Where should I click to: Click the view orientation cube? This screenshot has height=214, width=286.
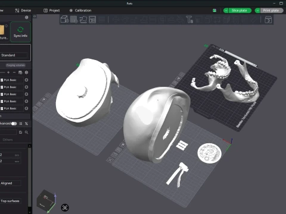(x=46, y=202)
